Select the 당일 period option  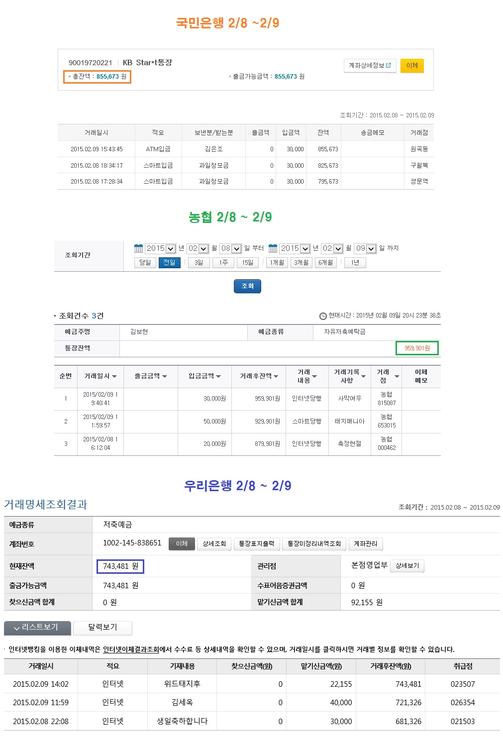tap(145, 263)
